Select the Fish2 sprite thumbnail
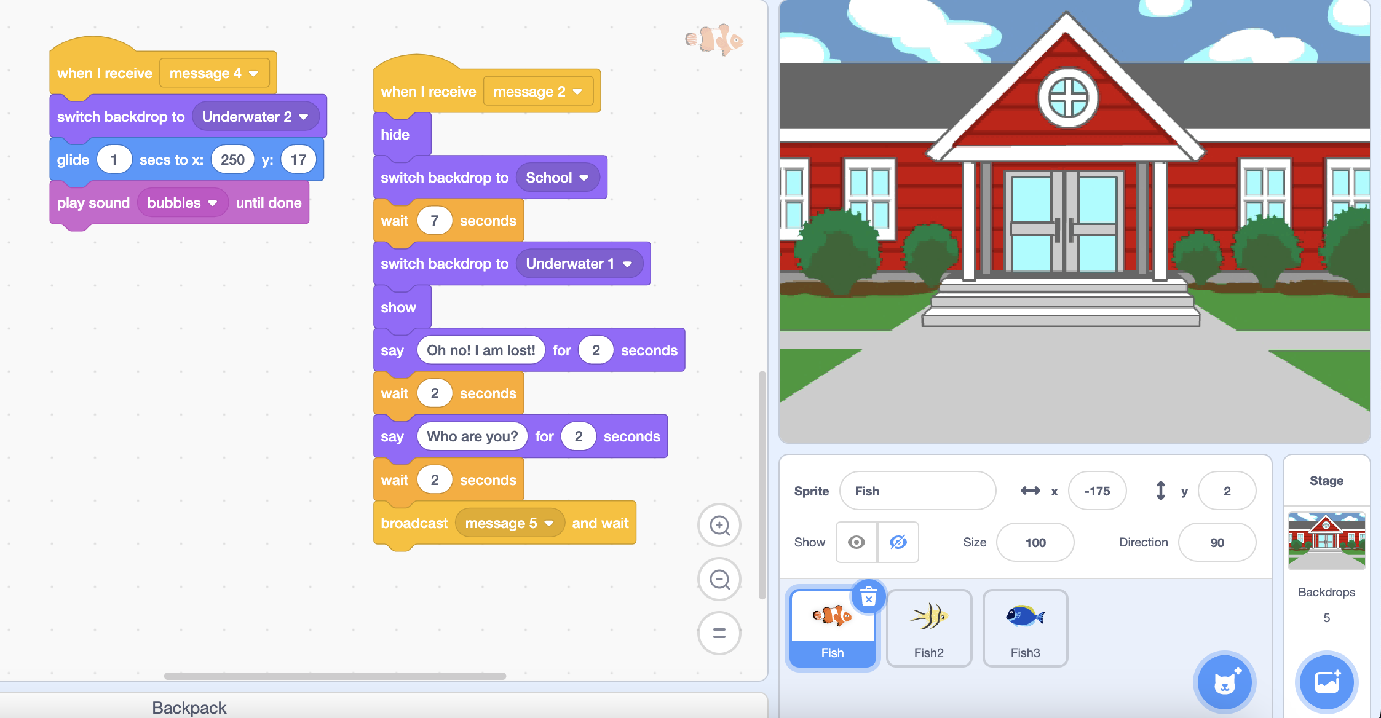Viewport: 1381px width, 718px height. (x=928, y=628)
